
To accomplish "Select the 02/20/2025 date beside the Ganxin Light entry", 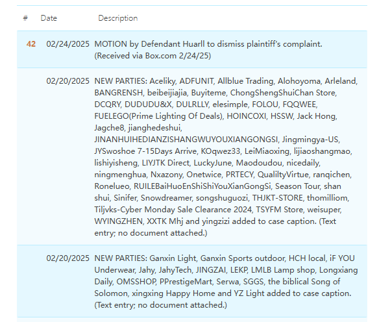I will [x=67, y=258].
